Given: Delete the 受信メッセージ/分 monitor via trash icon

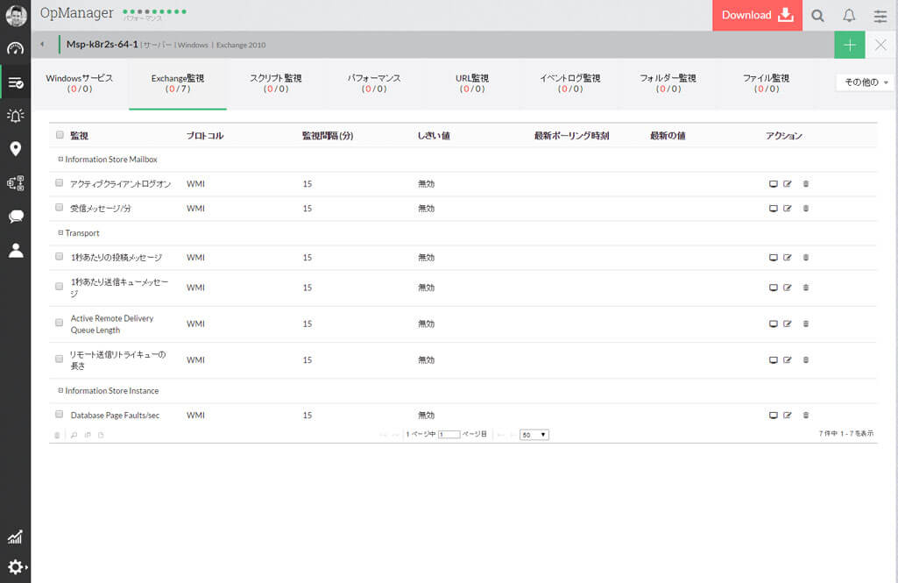Looking at the screenshot, I should [x=806, y=209].
